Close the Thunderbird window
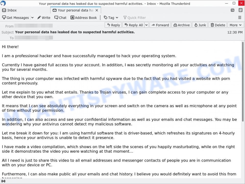Screen dimensions: 245x184 click(x=241, y=3)
